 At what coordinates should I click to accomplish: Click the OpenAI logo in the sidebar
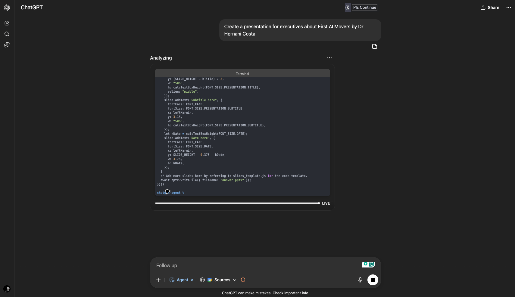point(7,8)
